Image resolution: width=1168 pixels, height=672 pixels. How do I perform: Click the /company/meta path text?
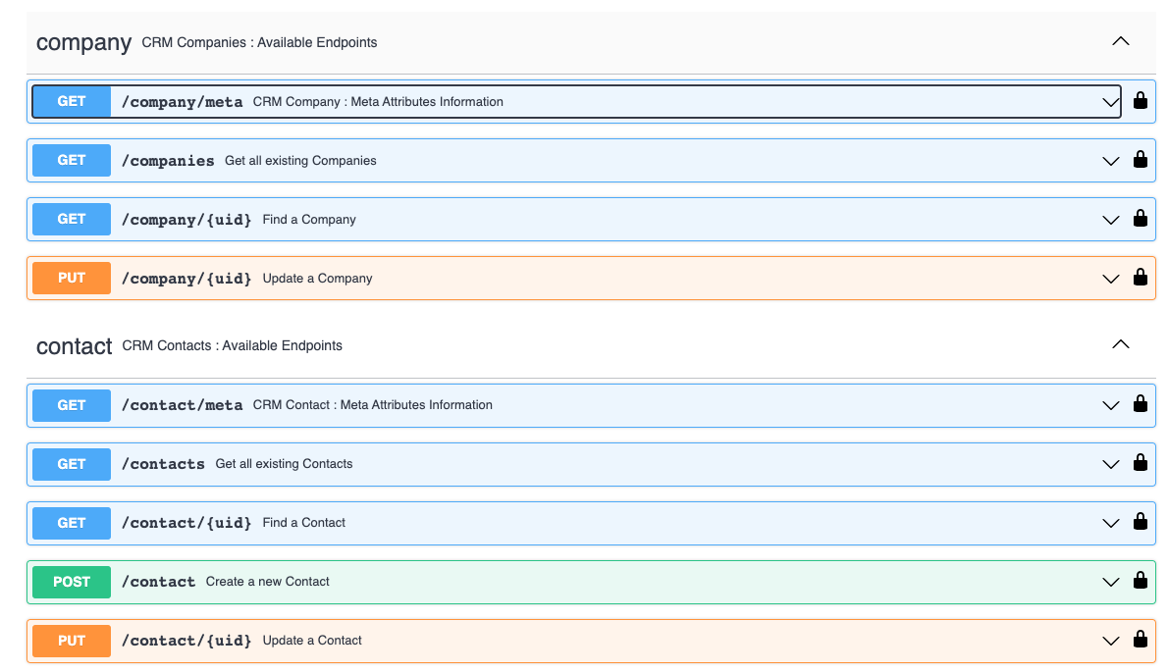pos(182,102)
